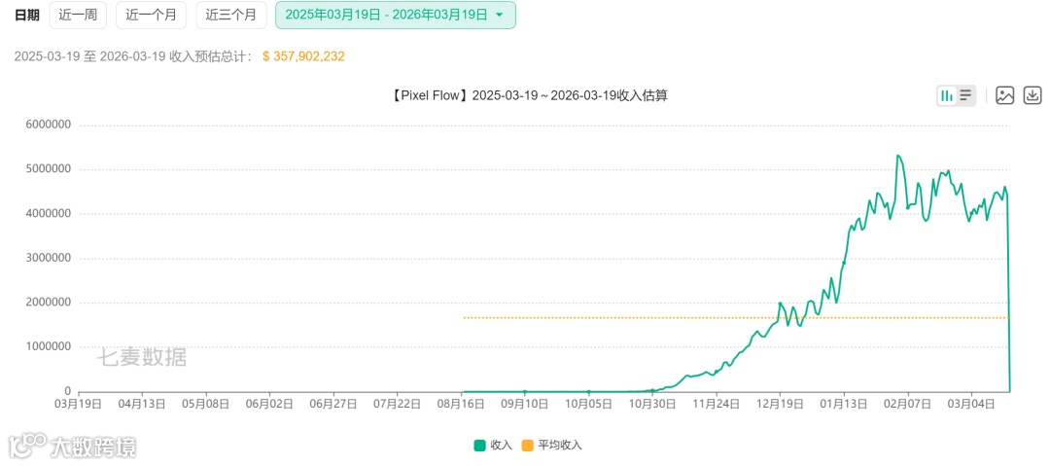The width and height of the screenshot is (1050, 466).
Task: Toggle the 平均收入 legend series
Action: pyautogui.click(x=552, y=446)
